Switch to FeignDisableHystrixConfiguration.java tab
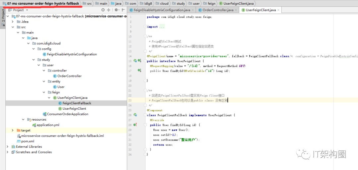The image size is (358, 170). click(161, 10)
